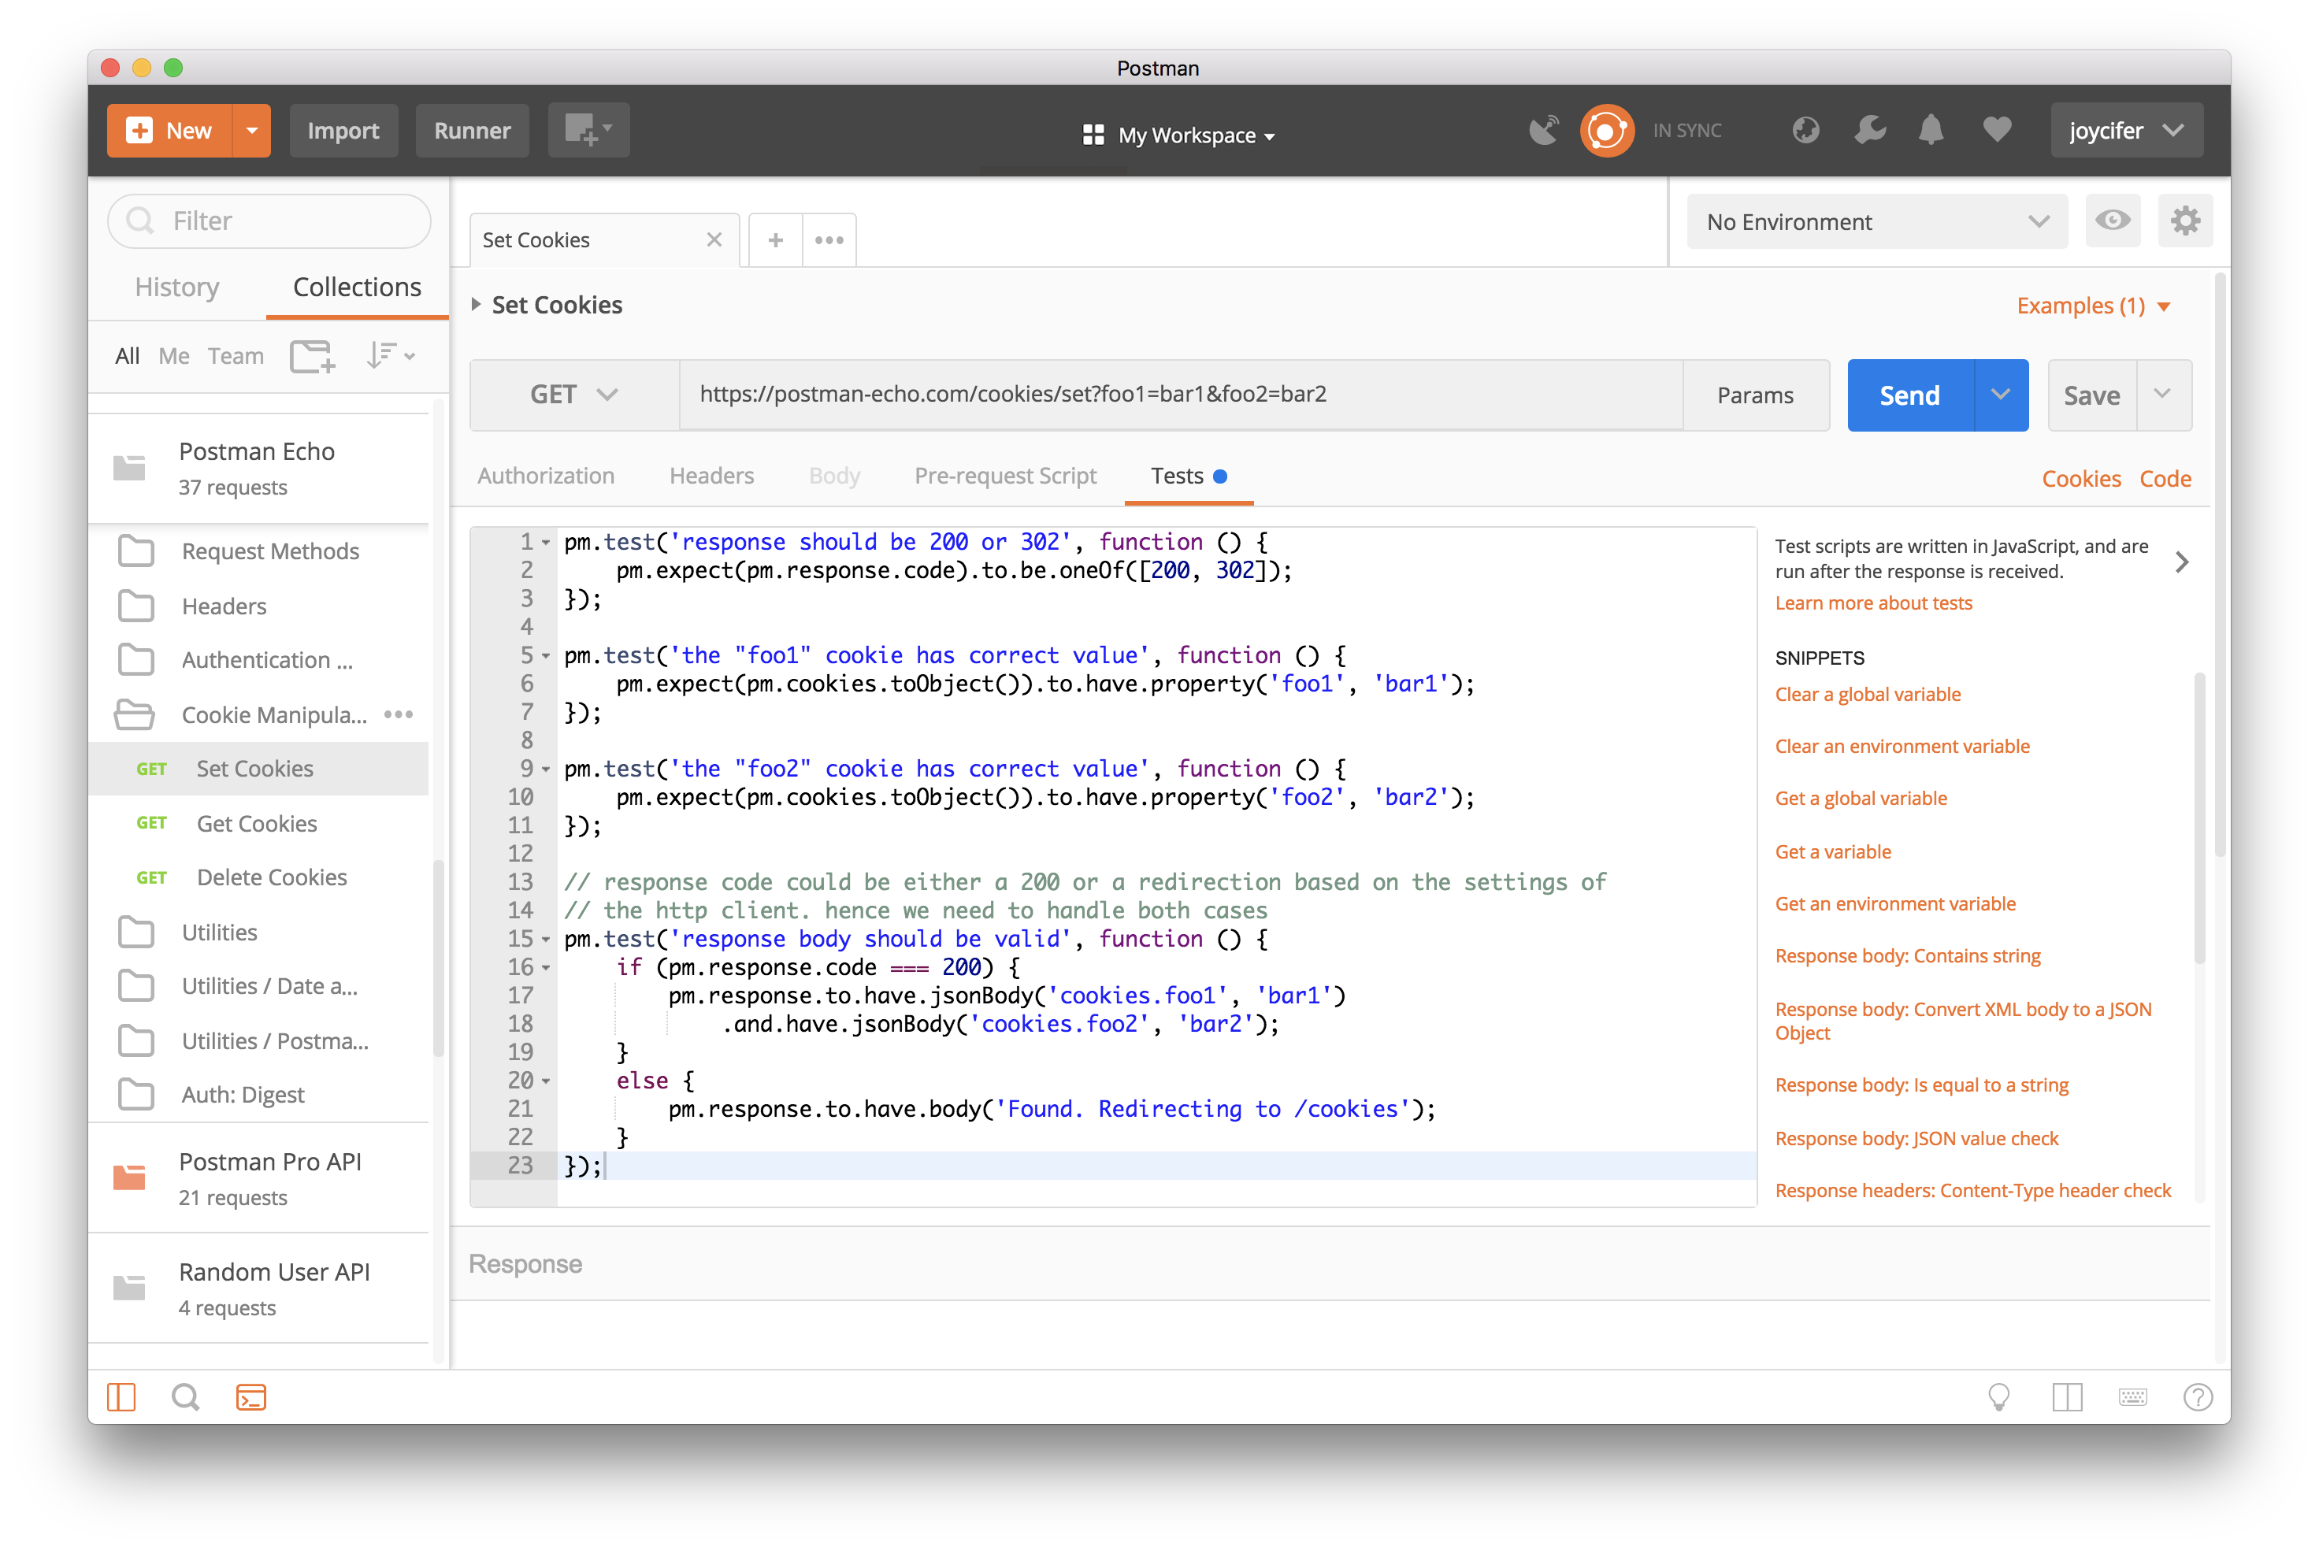Switch to the Pre-request Script tab
The width and height of the screenshot is (2319, 1550).
pyautogui.click(x=1005, y=476)
